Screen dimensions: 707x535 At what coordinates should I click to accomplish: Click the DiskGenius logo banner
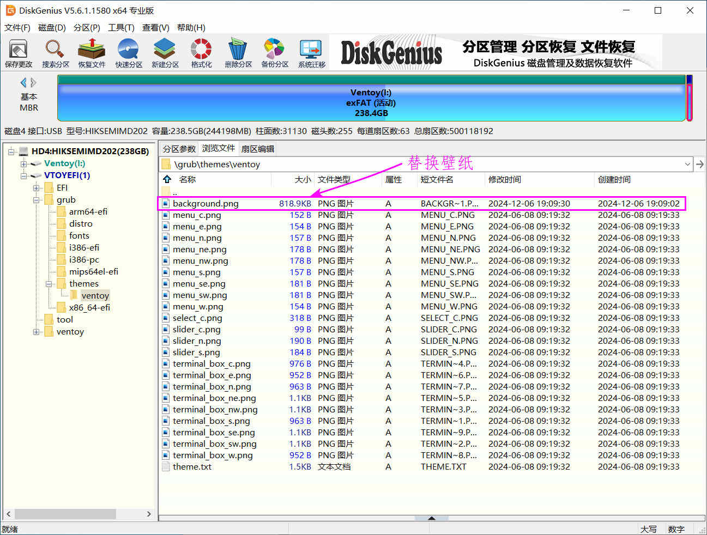click(496, 53)
